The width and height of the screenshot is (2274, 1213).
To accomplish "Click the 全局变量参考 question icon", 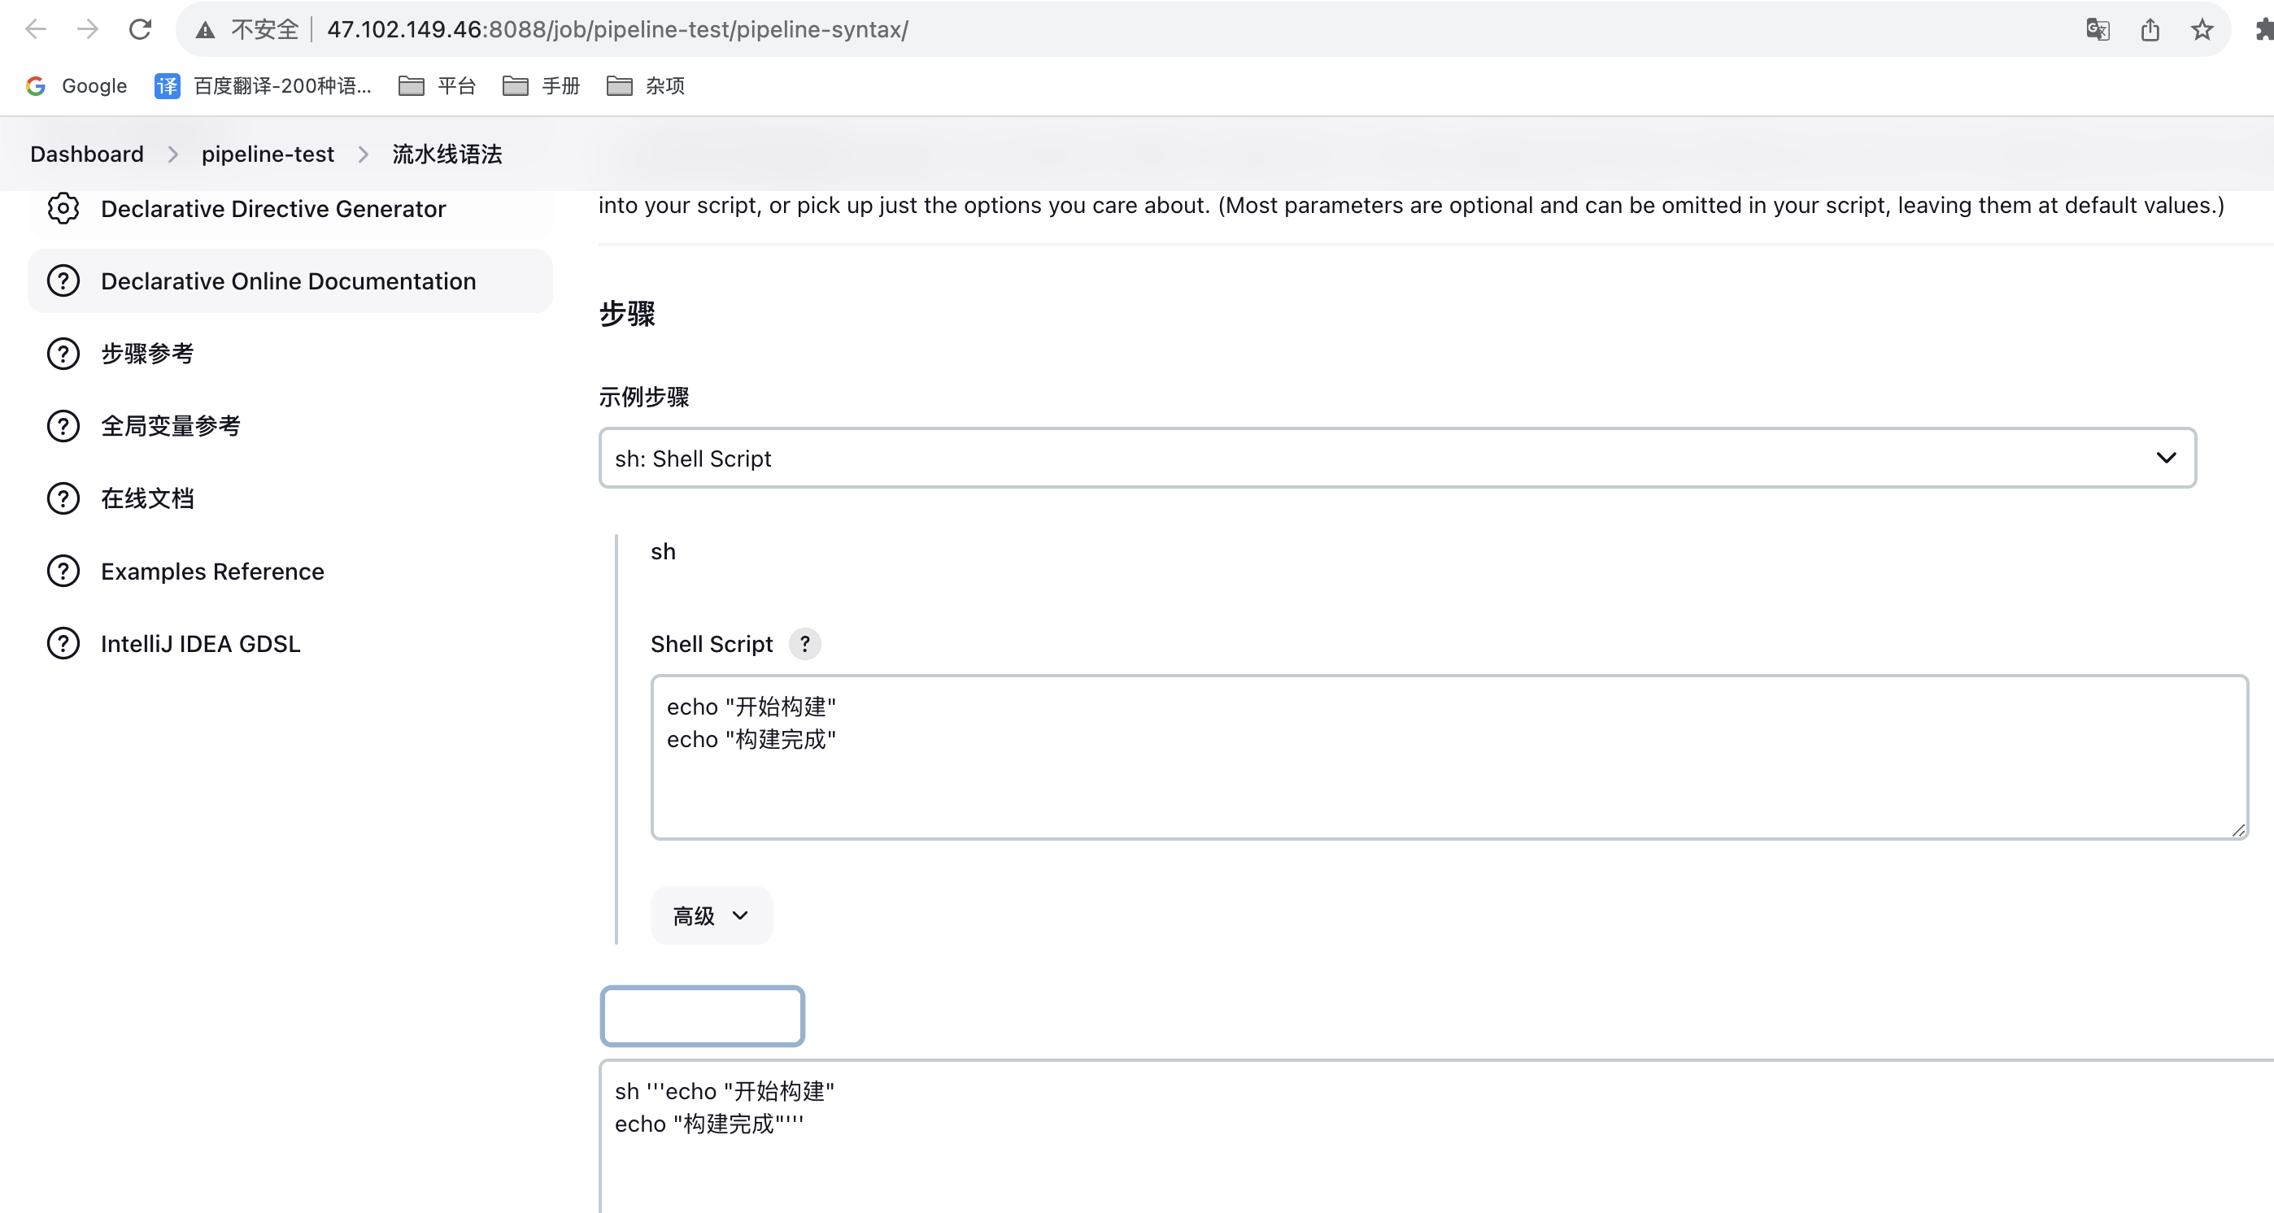I will pyautogui.click(x=63, y=425).
